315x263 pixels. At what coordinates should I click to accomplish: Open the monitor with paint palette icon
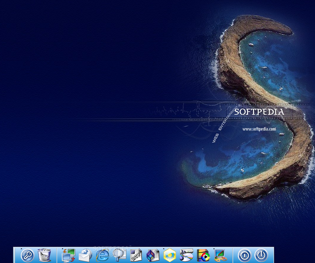pos(221,255)
